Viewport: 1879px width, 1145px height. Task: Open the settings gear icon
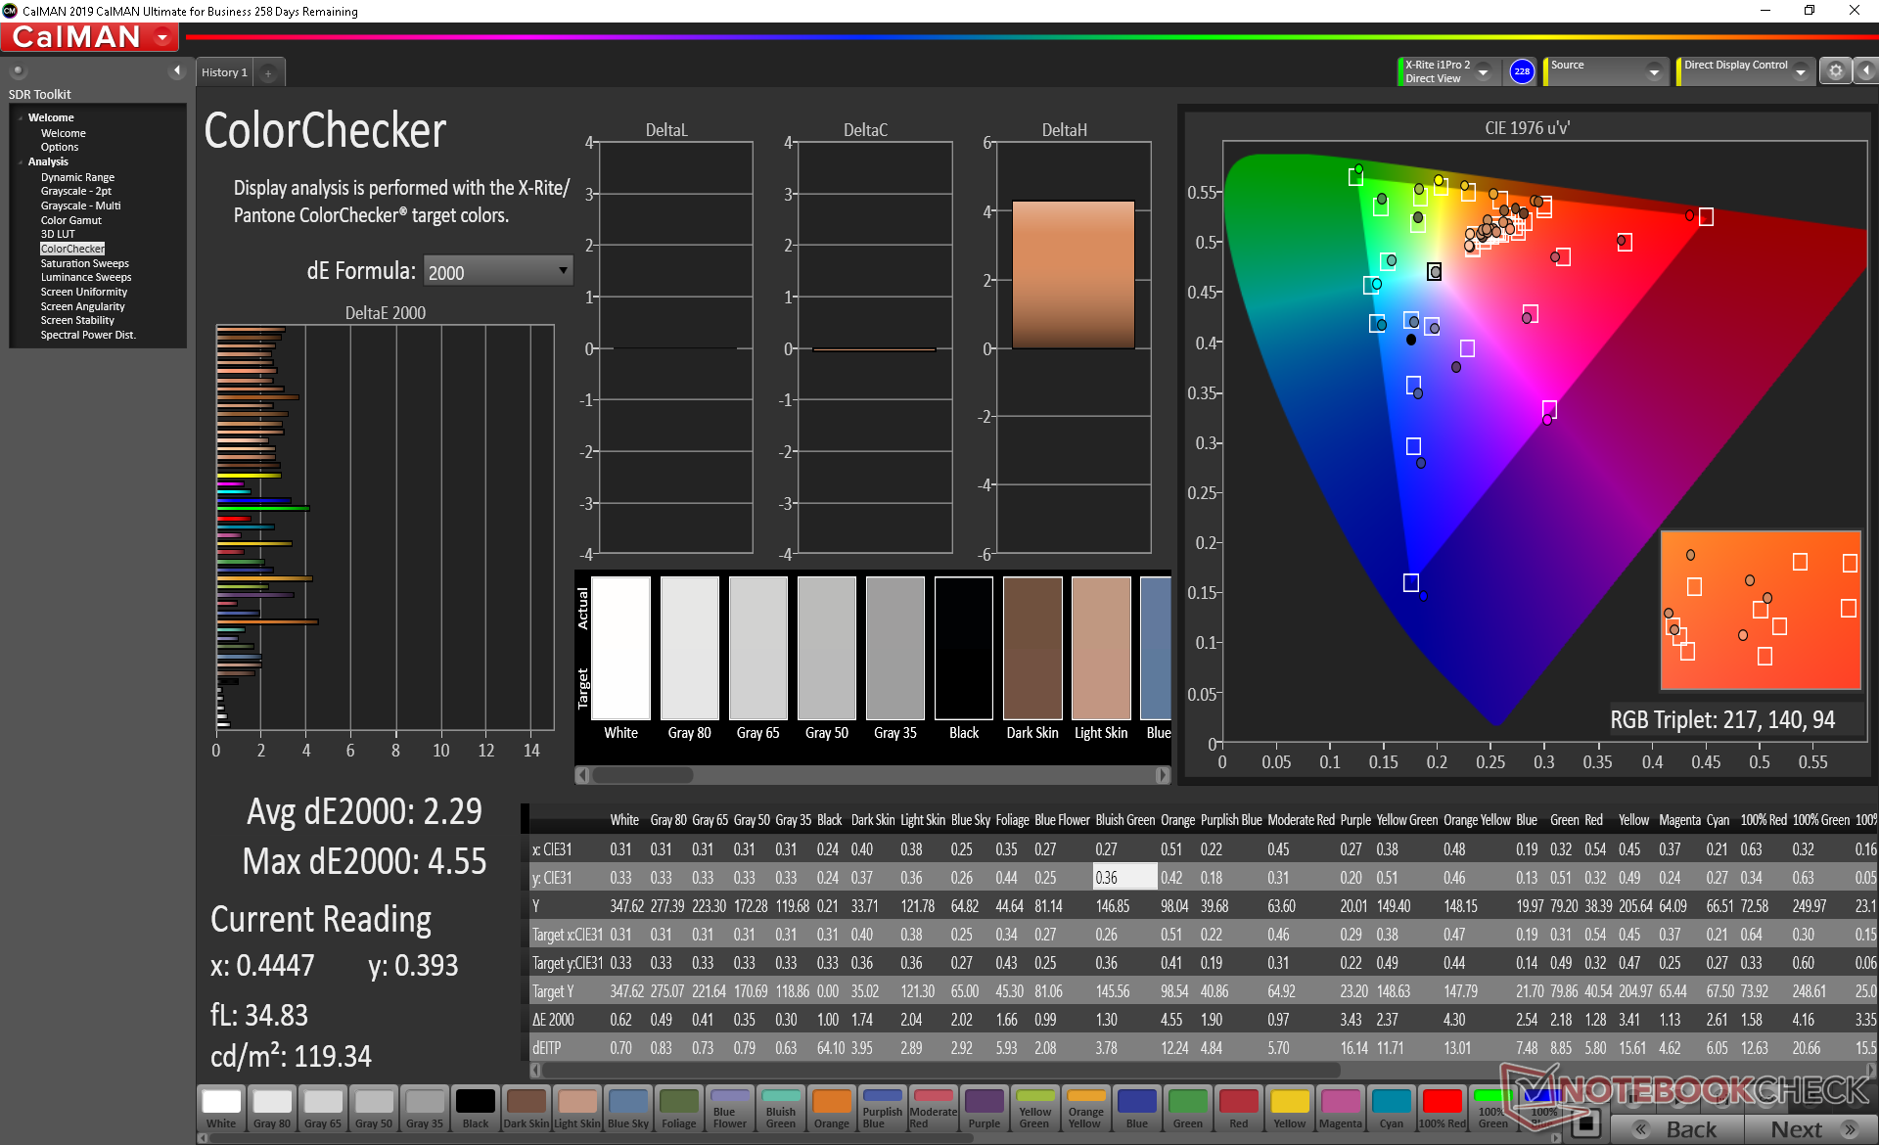click(x=1835, y=71)
